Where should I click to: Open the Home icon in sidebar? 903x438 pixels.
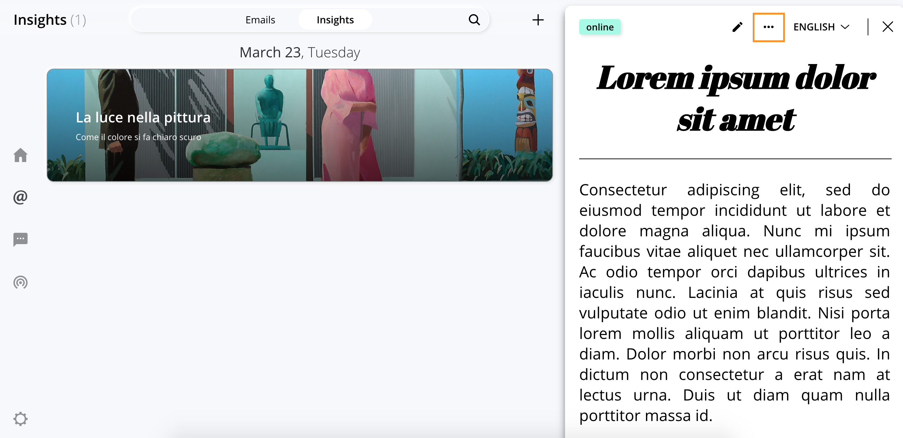21,155
